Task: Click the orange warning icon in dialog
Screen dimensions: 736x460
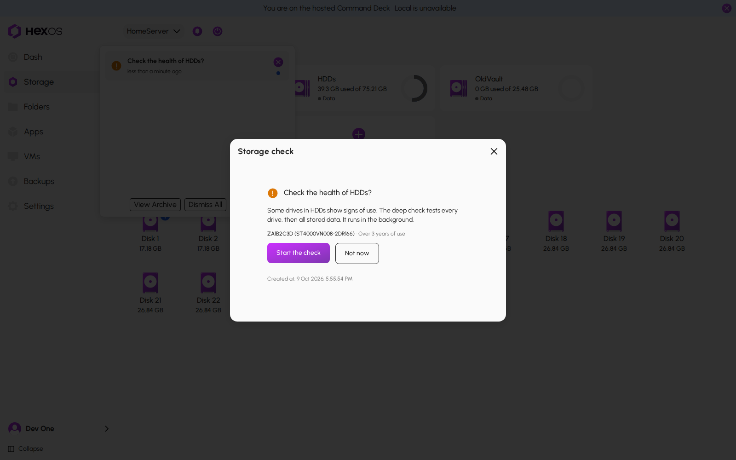Action: 273,193
